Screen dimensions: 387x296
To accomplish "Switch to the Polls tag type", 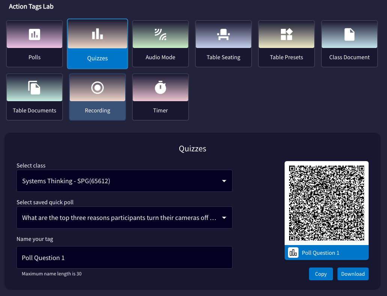I will pos(34,44).
